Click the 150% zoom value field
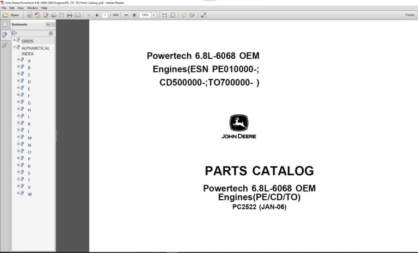Viewport: 418px width, 253px height. click(x=145, y=15)
